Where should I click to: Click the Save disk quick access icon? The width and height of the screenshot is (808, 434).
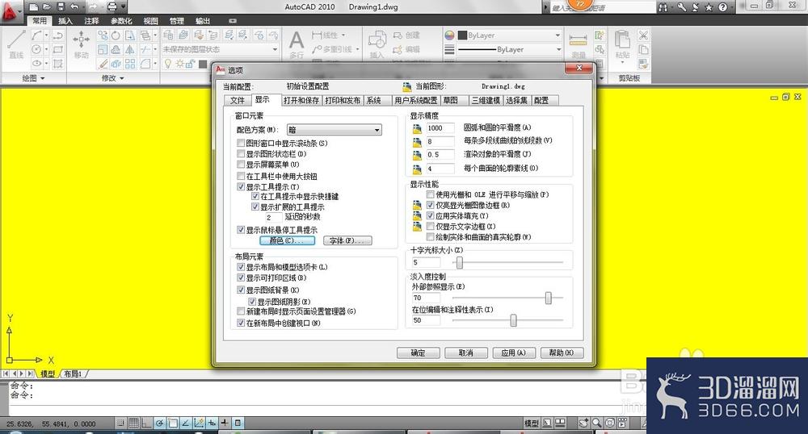(61, 7)
